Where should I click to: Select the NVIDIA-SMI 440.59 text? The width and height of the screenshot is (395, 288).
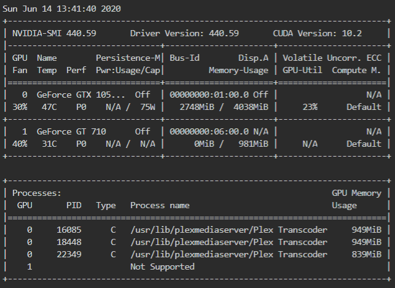54,34
